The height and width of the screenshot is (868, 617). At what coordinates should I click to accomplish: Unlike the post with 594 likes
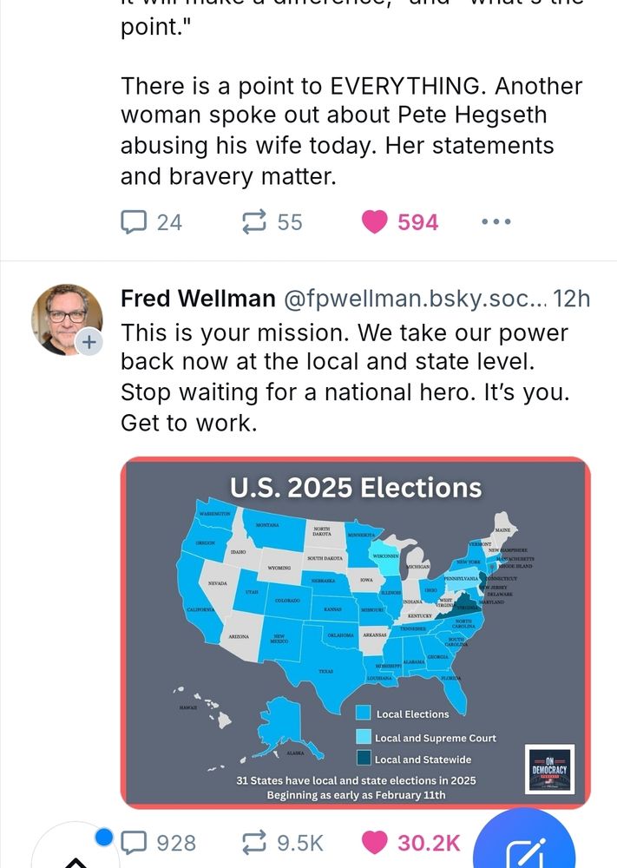point(375,222)
